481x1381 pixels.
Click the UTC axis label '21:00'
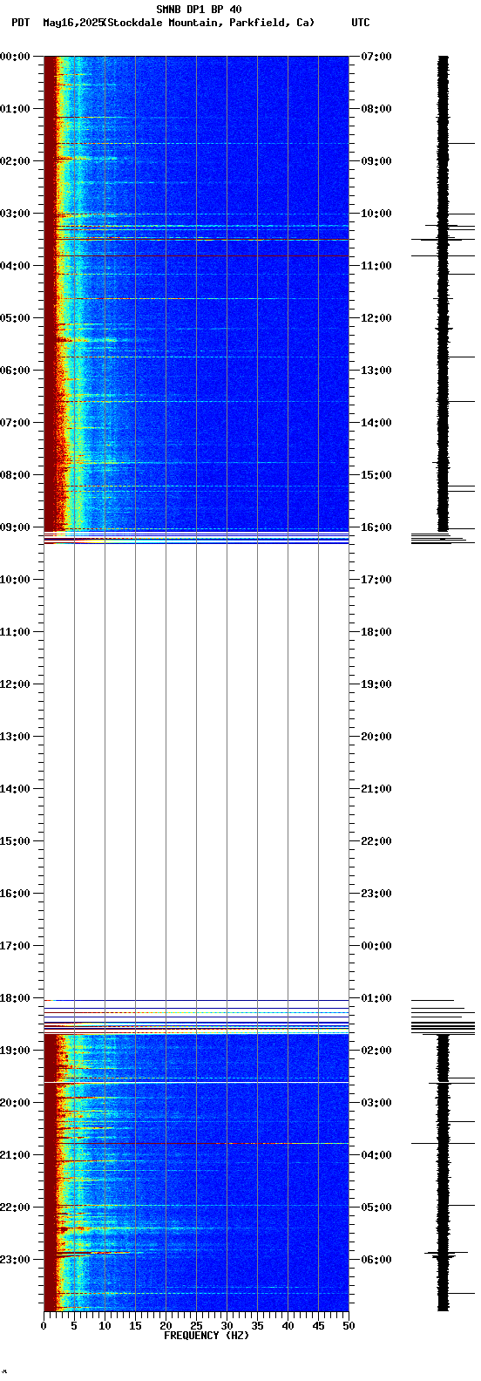(376, 789)
